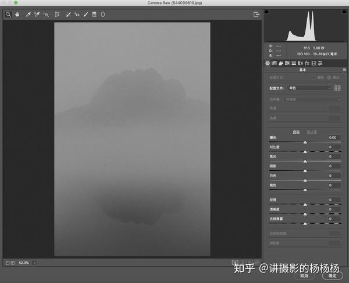Open the white balance (白平衡) dropdown

[x=312, y=99]
